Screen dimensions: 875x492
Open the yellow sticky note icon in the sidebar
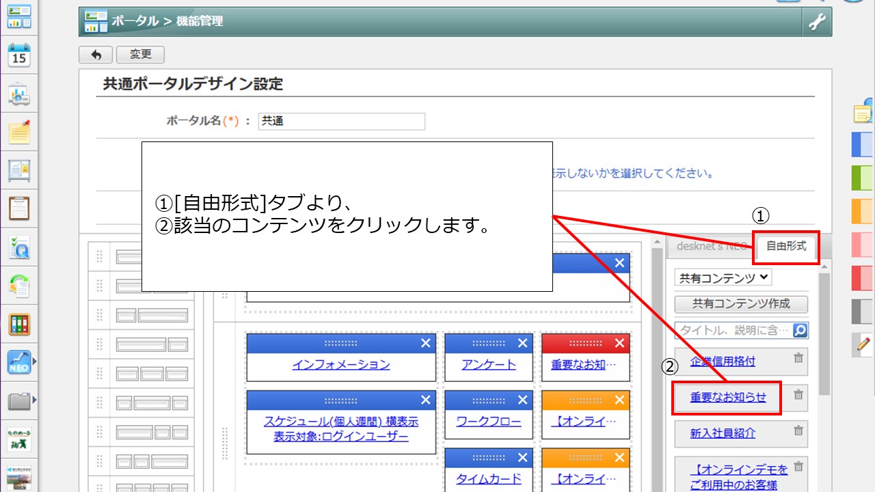tap(19, 132)
